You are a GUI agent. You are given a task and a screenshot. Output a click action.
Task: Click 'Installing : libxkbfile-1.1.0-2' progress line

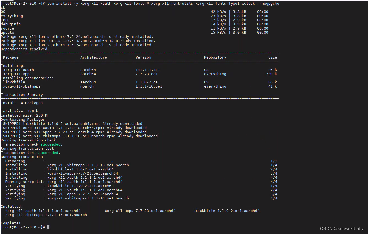point(141,169)
